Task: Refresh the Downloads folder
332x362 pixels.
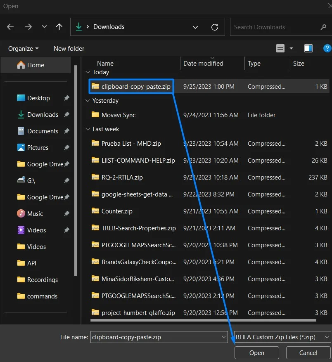Action: pyautogui.click(x=215, y=27)
